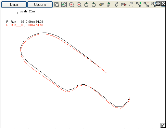Click the move window cross-arrows icon
The height and width of the screenshot is (129, 167).
[x=158, y=4]
